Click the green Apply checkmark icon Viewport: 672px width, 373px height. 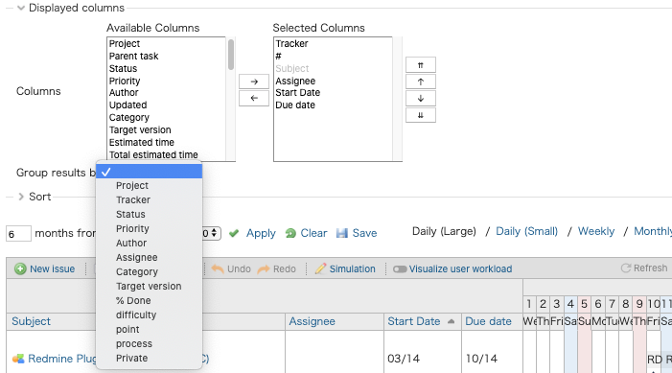pos(234,233)
